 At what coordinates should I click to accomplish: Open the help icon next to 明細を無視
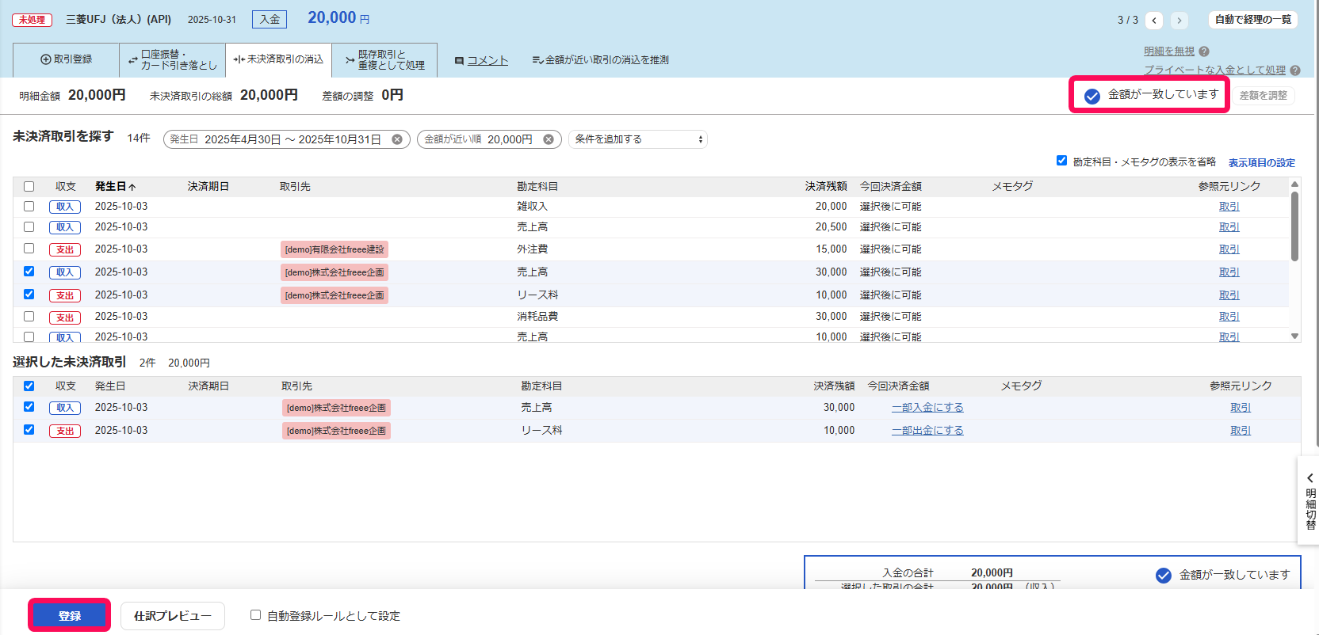coord(1204,51)
